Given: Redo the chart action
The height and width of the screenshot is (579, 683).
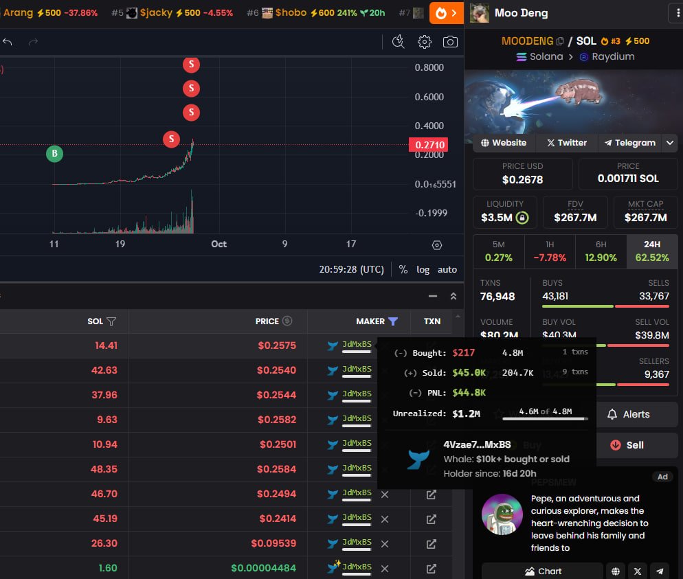Looking at the screenshot, I should 33,42.
